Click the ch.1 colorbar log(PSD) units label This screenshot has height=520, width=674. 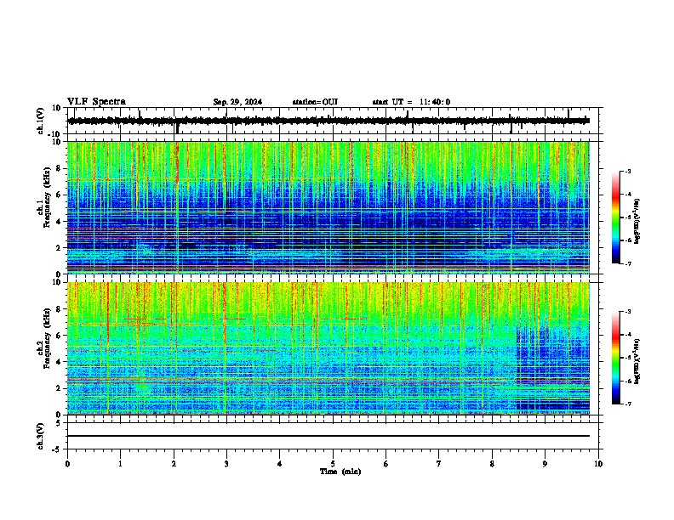637,221
